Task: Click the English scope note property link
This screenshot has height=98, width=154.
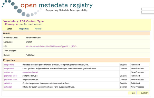Action: 9,65
